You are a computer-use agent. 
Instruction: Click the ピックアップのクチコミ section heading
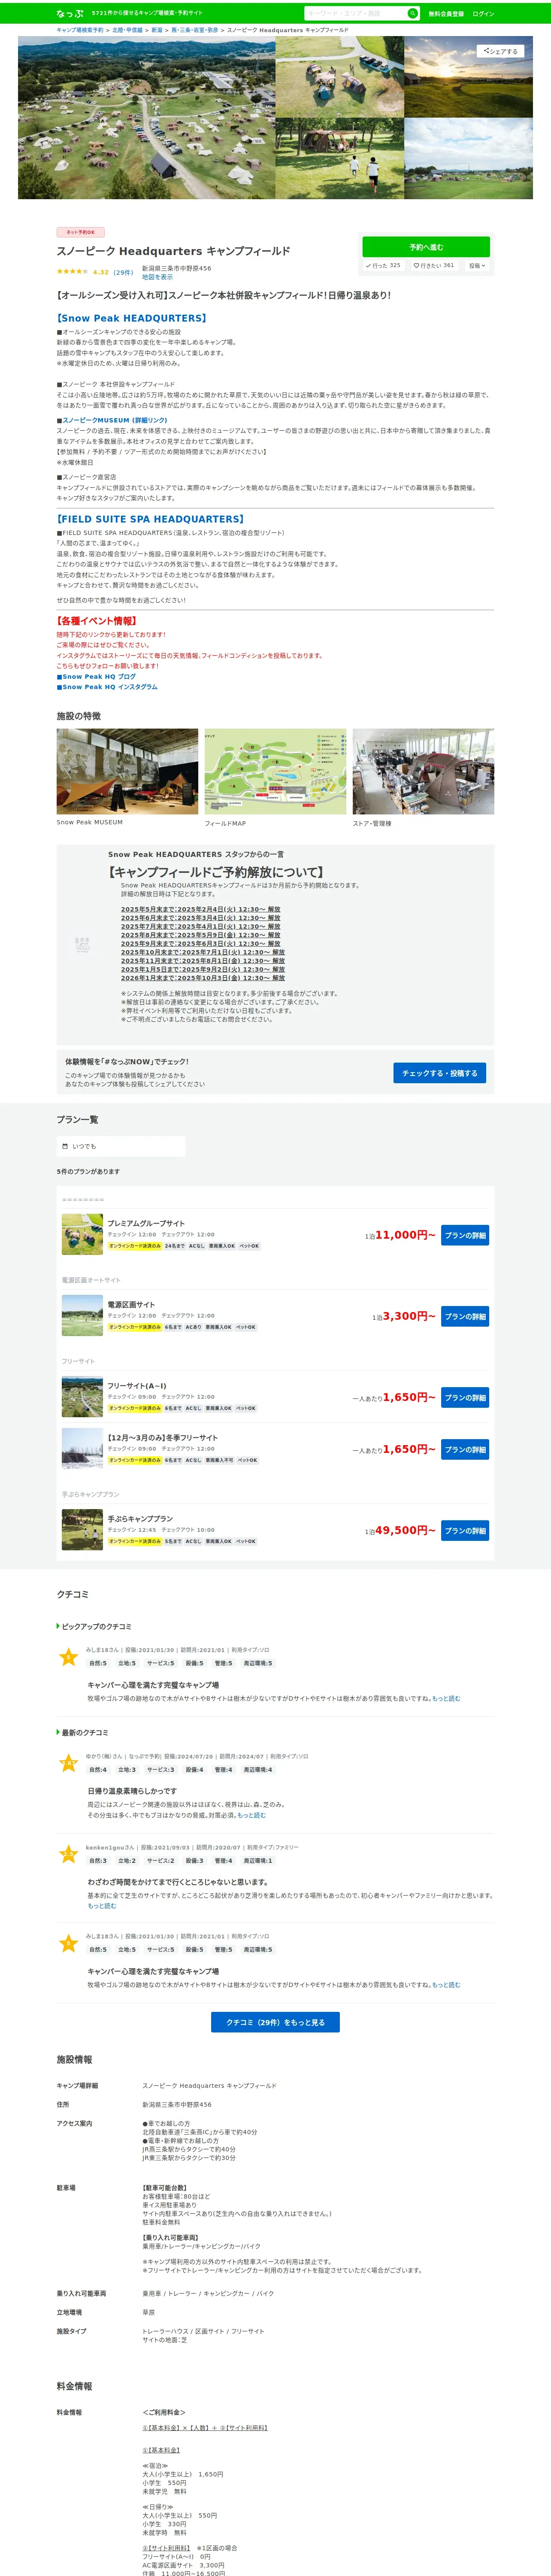tap(96, 1627)
